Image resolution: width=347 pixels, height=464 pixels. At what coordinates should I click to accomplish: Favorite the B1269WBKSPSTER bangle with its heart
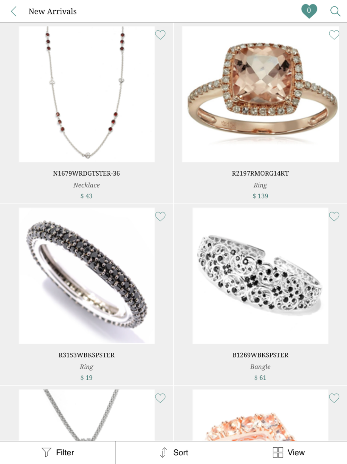point(334,216)
